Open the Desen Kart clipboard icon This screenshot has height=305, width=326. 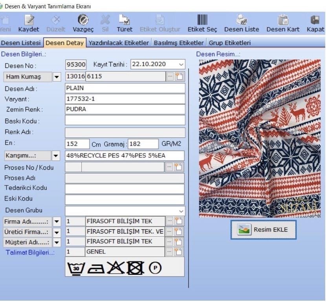pyautogui.click(x=283, y=20)
